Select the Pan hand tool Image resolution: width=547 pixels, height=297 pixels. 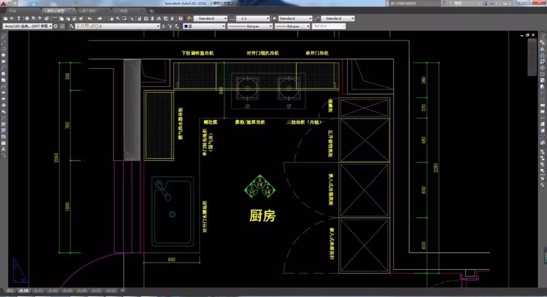[110, 19]
